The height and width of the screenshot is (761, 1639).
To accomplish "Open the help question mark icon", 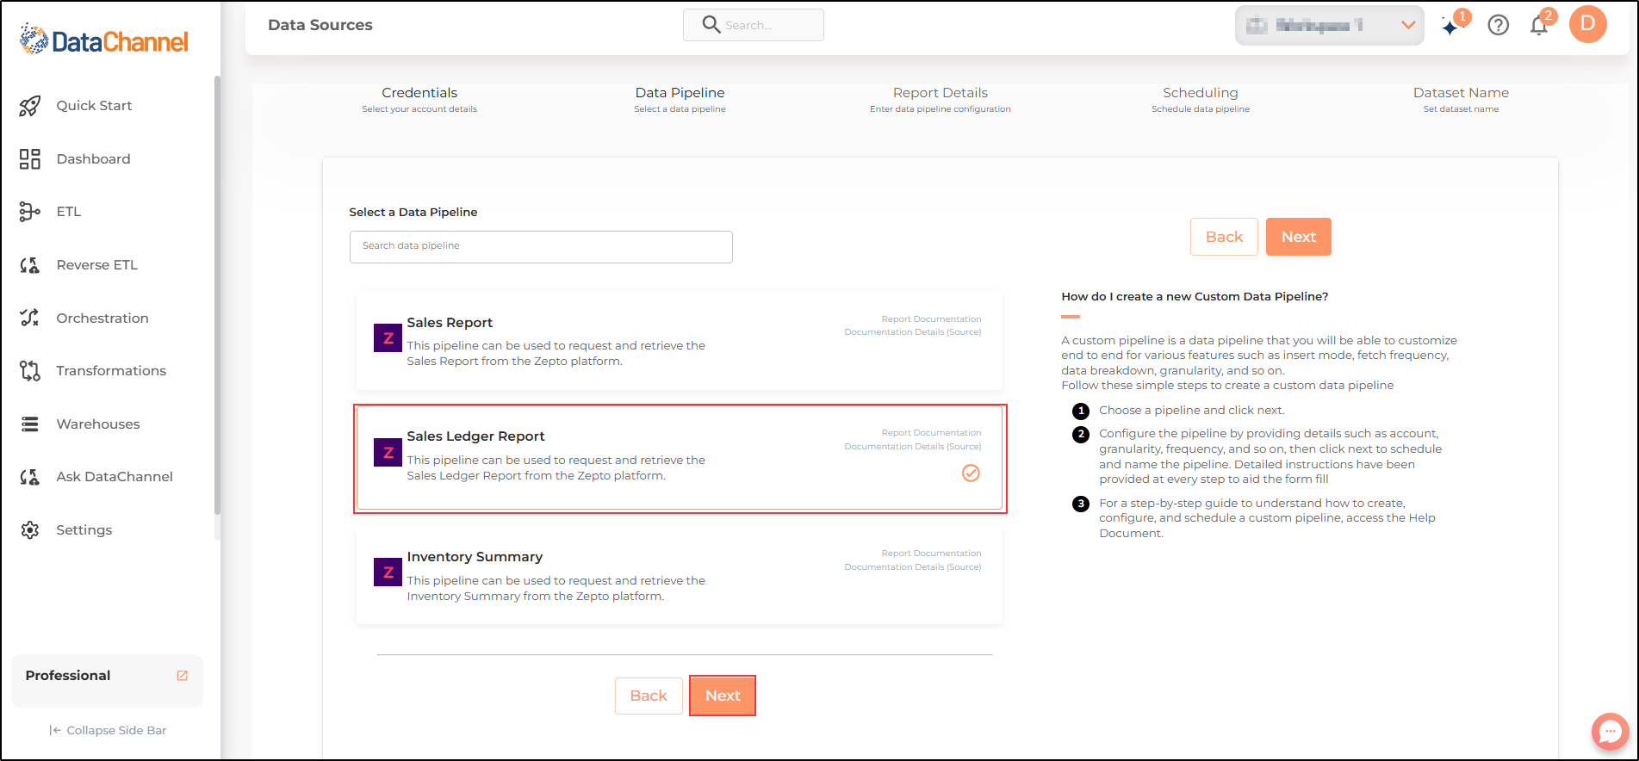I will [x=1499, y=25].
